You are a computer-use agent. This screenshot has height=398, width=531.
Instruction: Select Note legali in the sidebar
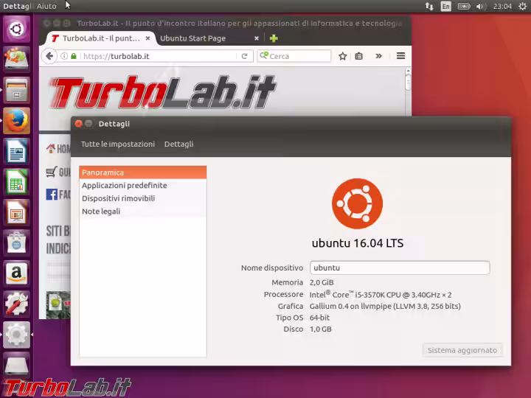142,212
